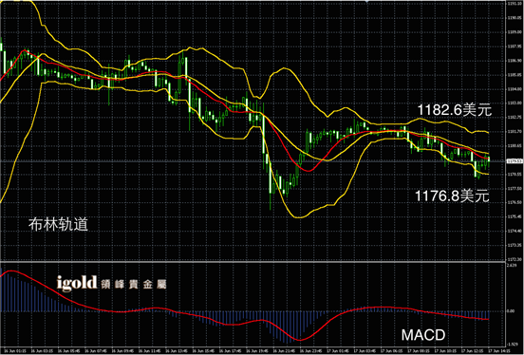Click the red MACD signal line trough
This screenshot has height=355, width=524.
pyautogui.click(x=300, y=340)
